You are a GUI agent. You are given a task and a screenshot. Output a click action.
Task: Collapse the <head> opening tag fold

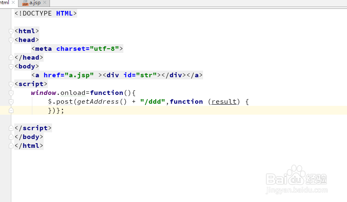[11, 40]
